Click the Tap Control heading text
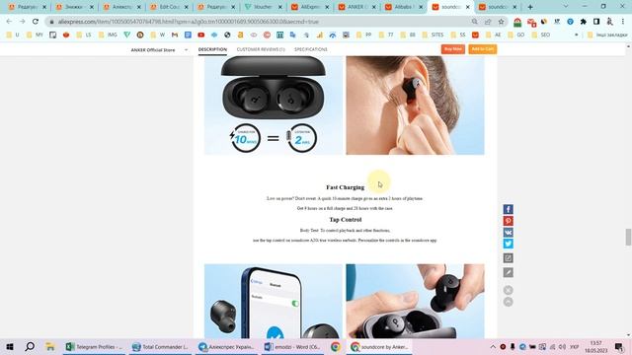Image resolution: width=632 pixels, height=355 pixels. [346, 219]
